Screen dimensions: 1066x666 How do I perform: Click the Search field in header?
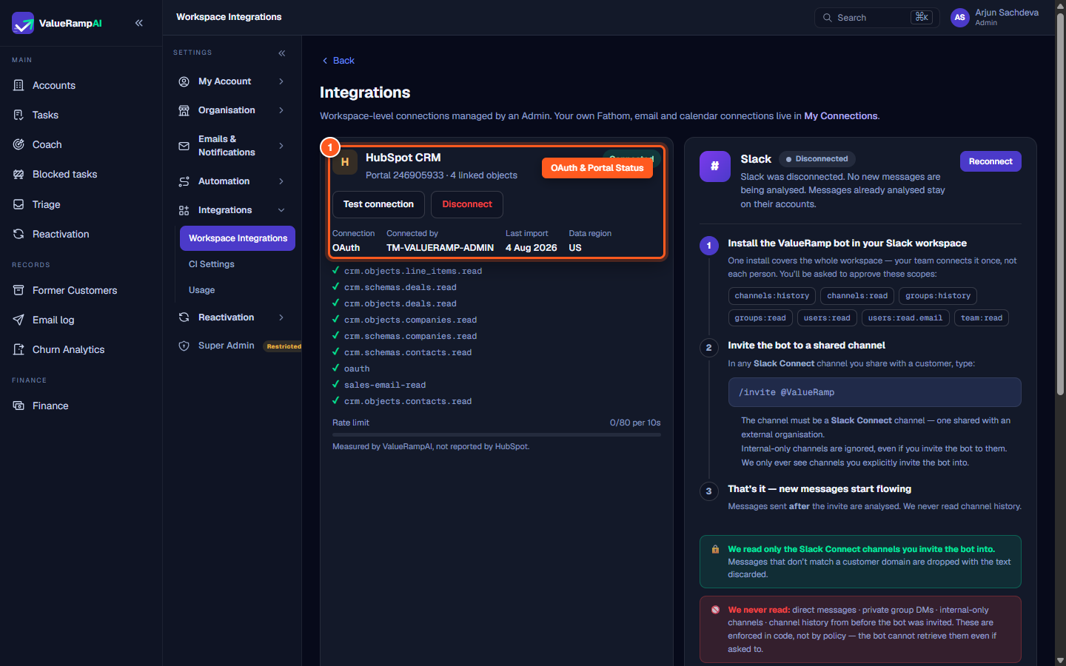(x=876, y=18)
